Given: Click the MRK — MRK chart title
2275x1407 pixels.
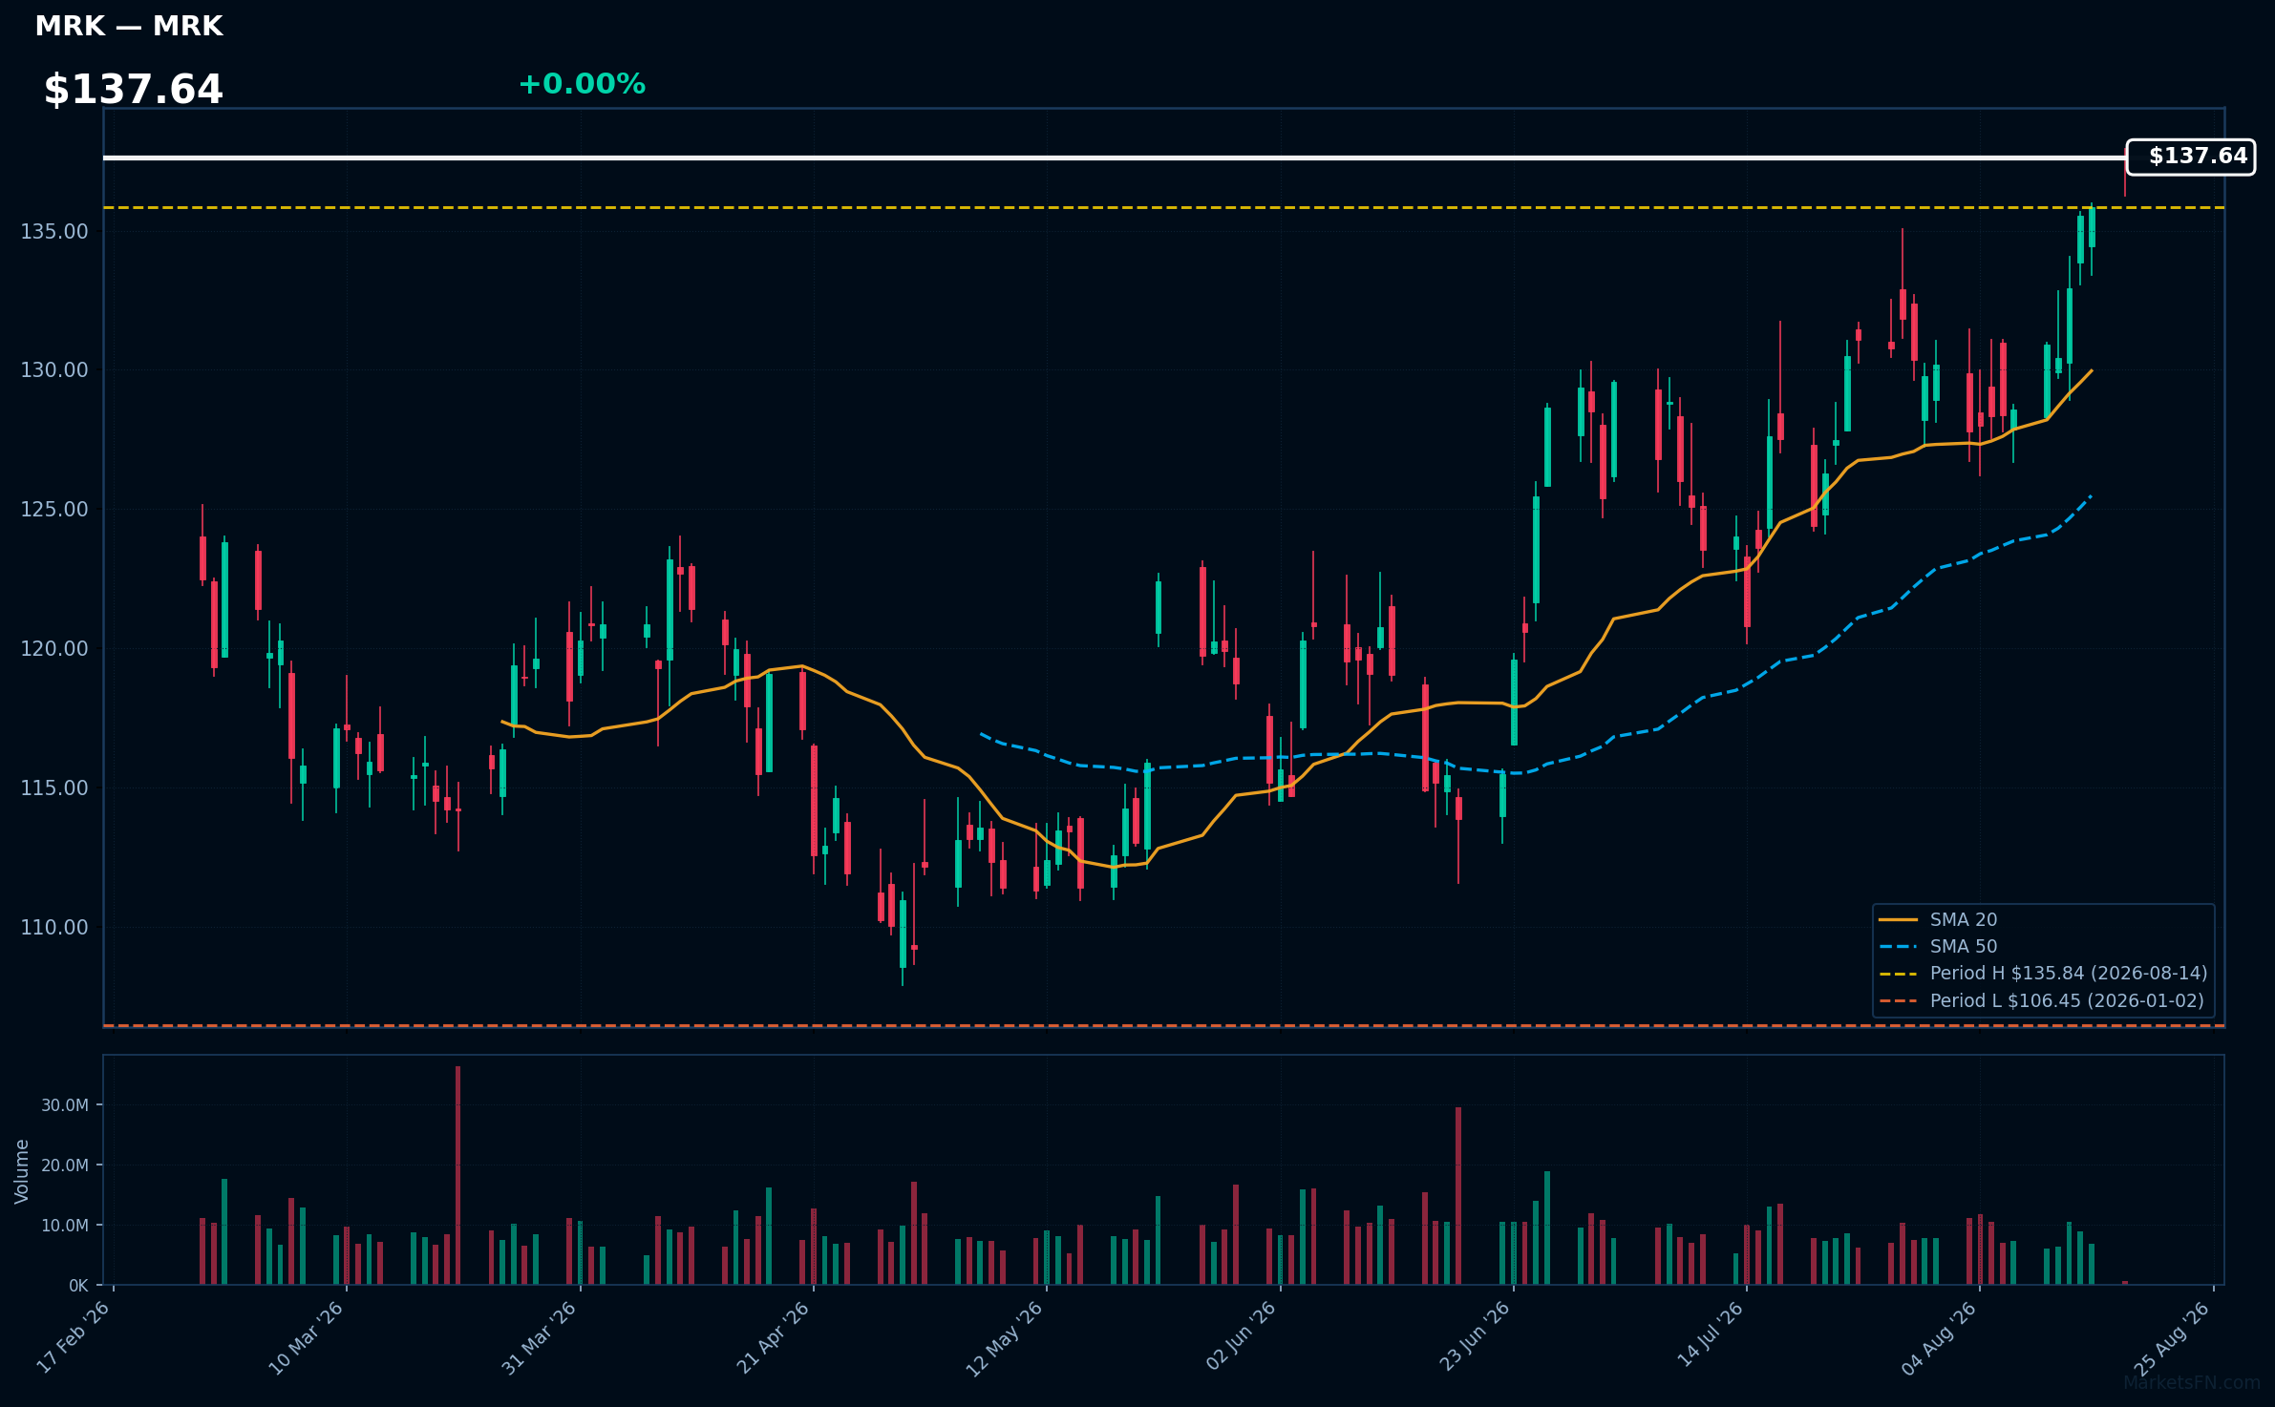Looking at the screenshot, I should coord(129,27).
